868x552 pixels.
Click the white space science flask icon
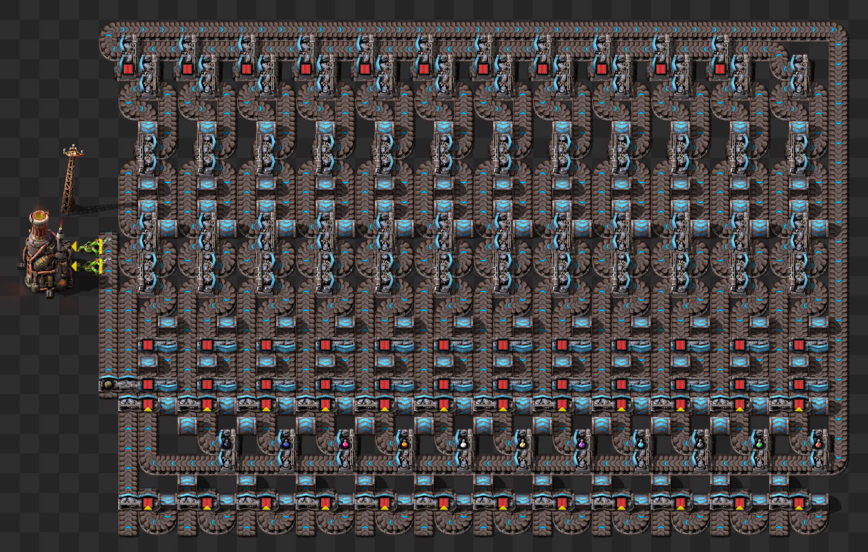click(x=463, y=444)
